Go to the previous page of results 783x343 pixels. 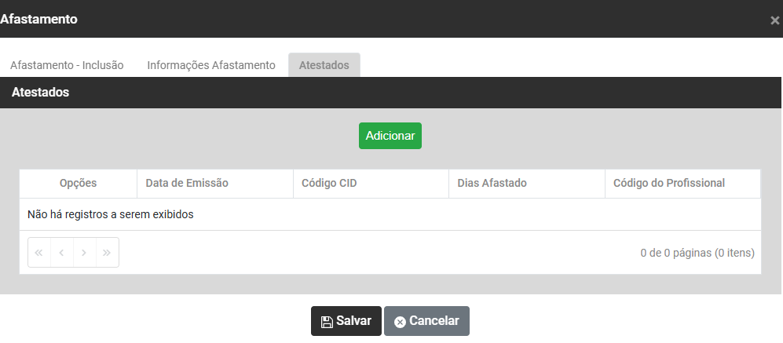pyautogui.click(x=62, y=253)
